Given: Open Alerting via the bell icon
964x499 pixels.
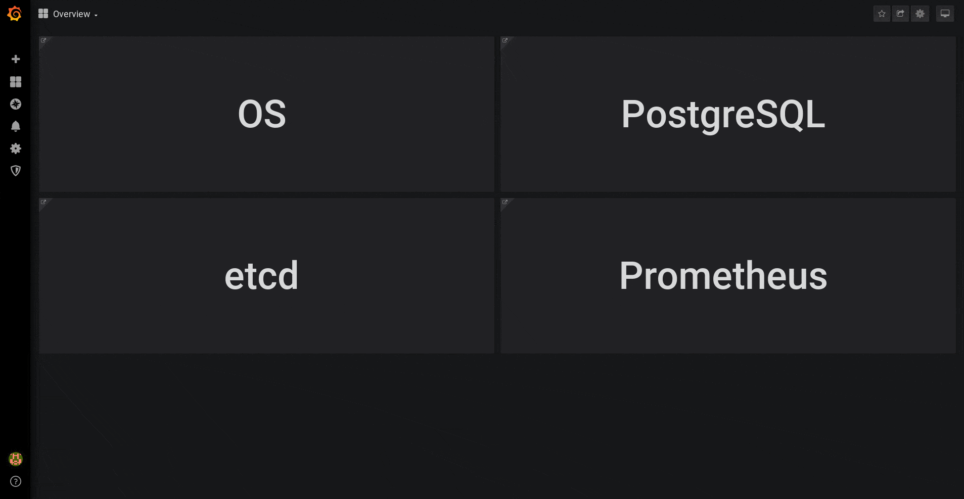Looking at the screenshot, I should pyautogui.click(x=15, y=126).
